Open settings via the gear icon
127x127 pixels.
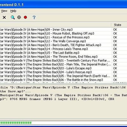19,17
